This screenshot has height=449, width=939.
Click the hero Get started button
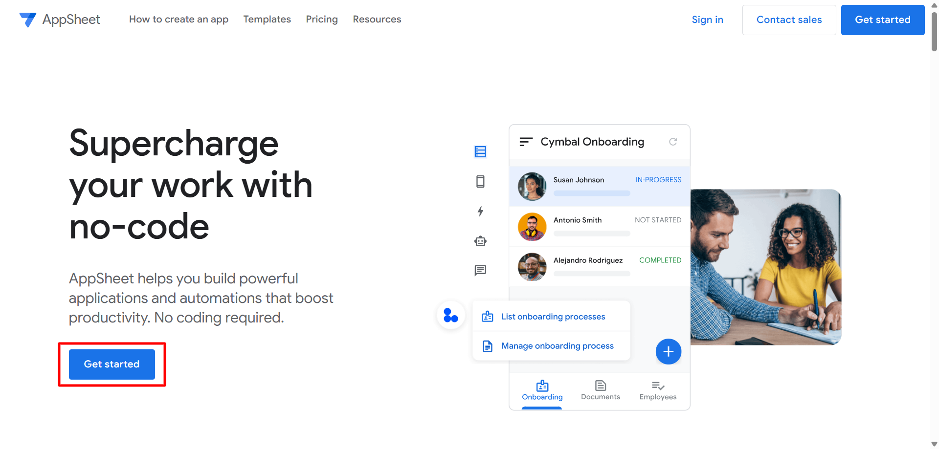pyautogui.click(x=112, y=364)
